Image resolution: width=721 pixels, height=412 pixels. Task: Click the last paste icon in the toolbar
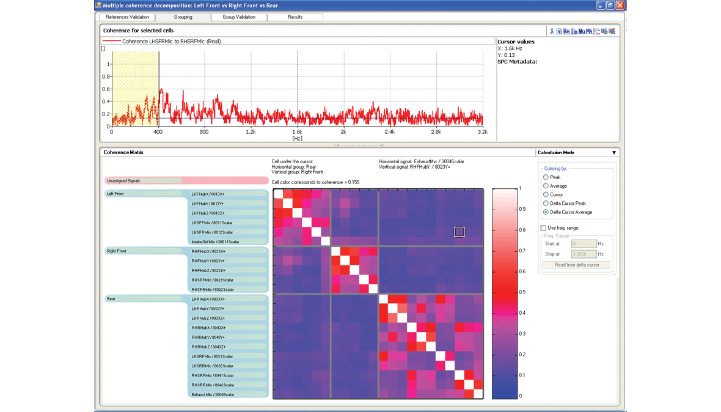611,30
